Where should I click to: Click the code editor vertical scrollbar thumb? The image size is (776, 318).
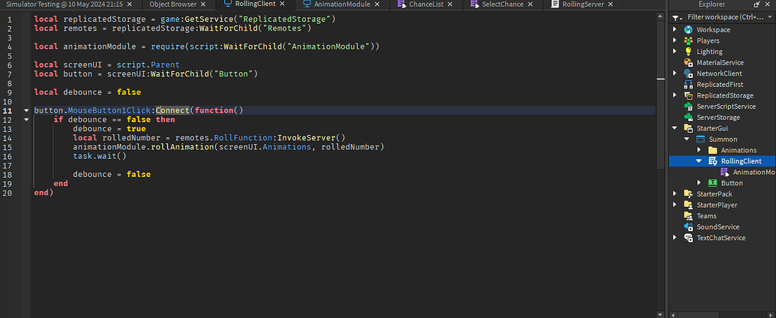661,95
